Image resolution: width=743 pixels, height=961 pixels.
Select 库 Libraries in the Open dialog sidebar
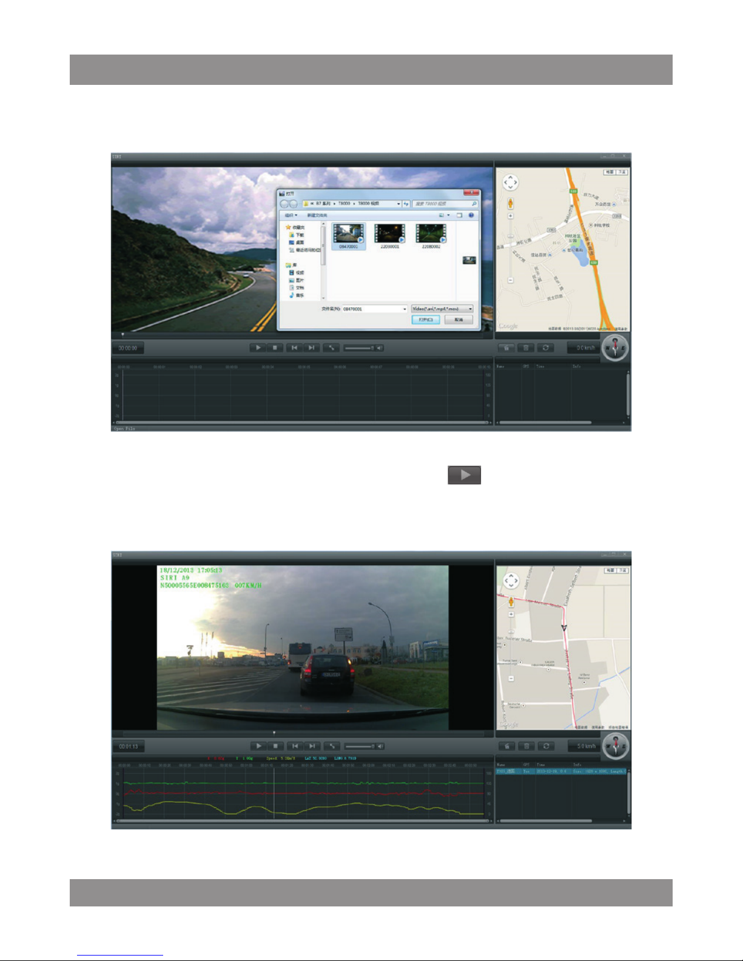pyautogui.click(x=291, y=265)
